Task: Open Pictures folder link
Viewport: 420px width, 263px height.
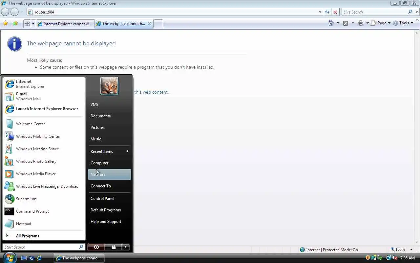Action: [x=109, y=128]
